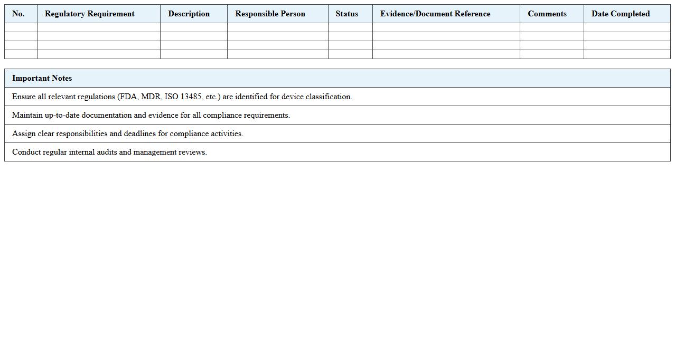Click the first empty Description cell

193,27
